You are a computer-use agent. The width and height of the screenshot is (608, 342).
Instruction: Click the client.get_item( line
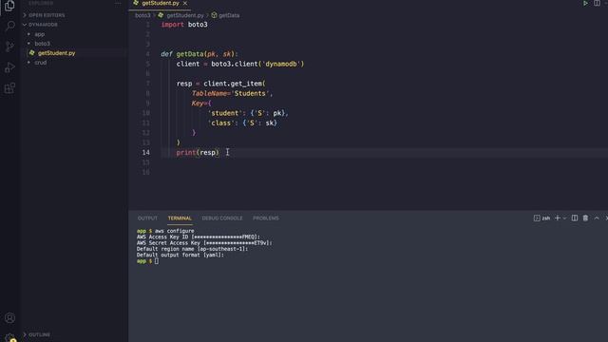(x=221, y=84)
